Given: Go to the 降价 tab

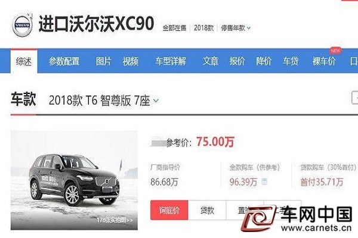Looking at the screenshot, I should [x=264, y=61].
